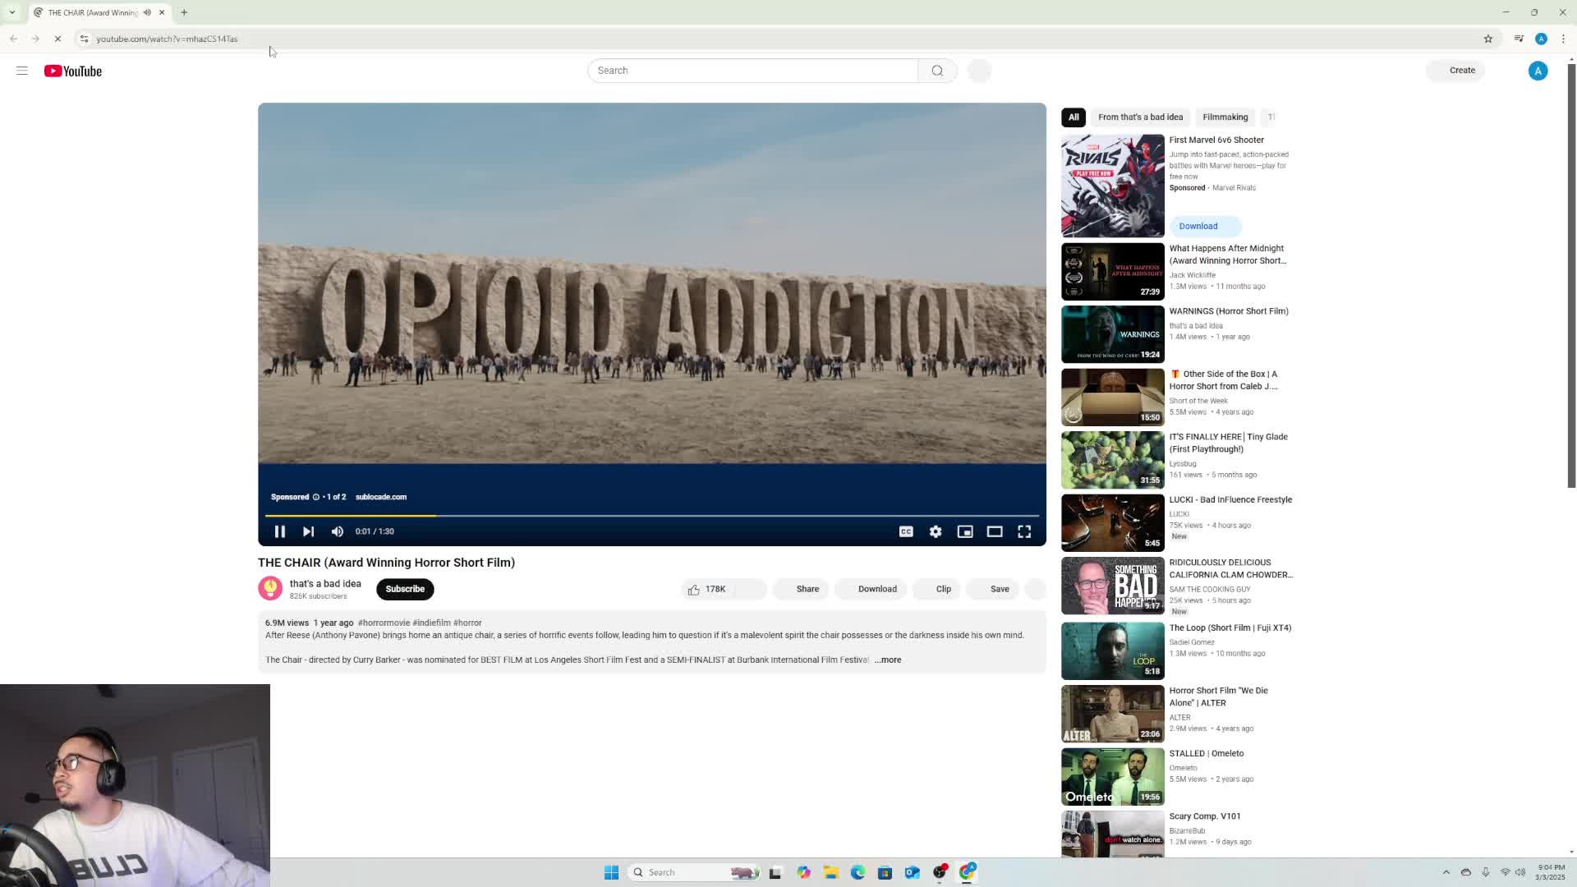
Task: Click the #horrormovie hashtag
Action: (x=384, y=623)
